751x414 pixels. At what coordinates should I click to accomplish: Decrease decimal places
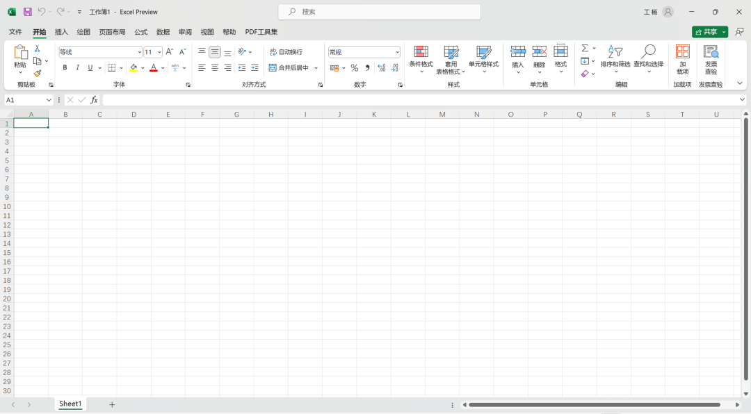point(394,68)
